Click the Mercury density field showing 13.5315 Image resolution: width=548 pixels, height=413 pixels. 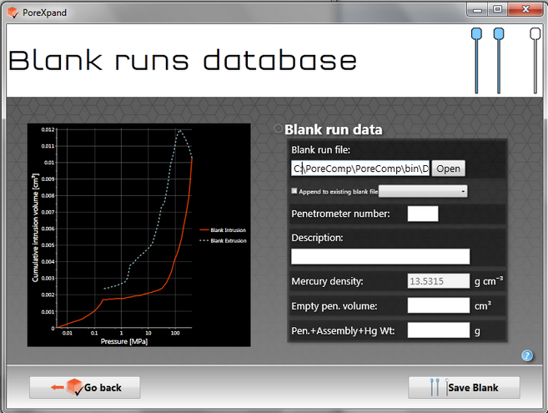click(439, 281)
